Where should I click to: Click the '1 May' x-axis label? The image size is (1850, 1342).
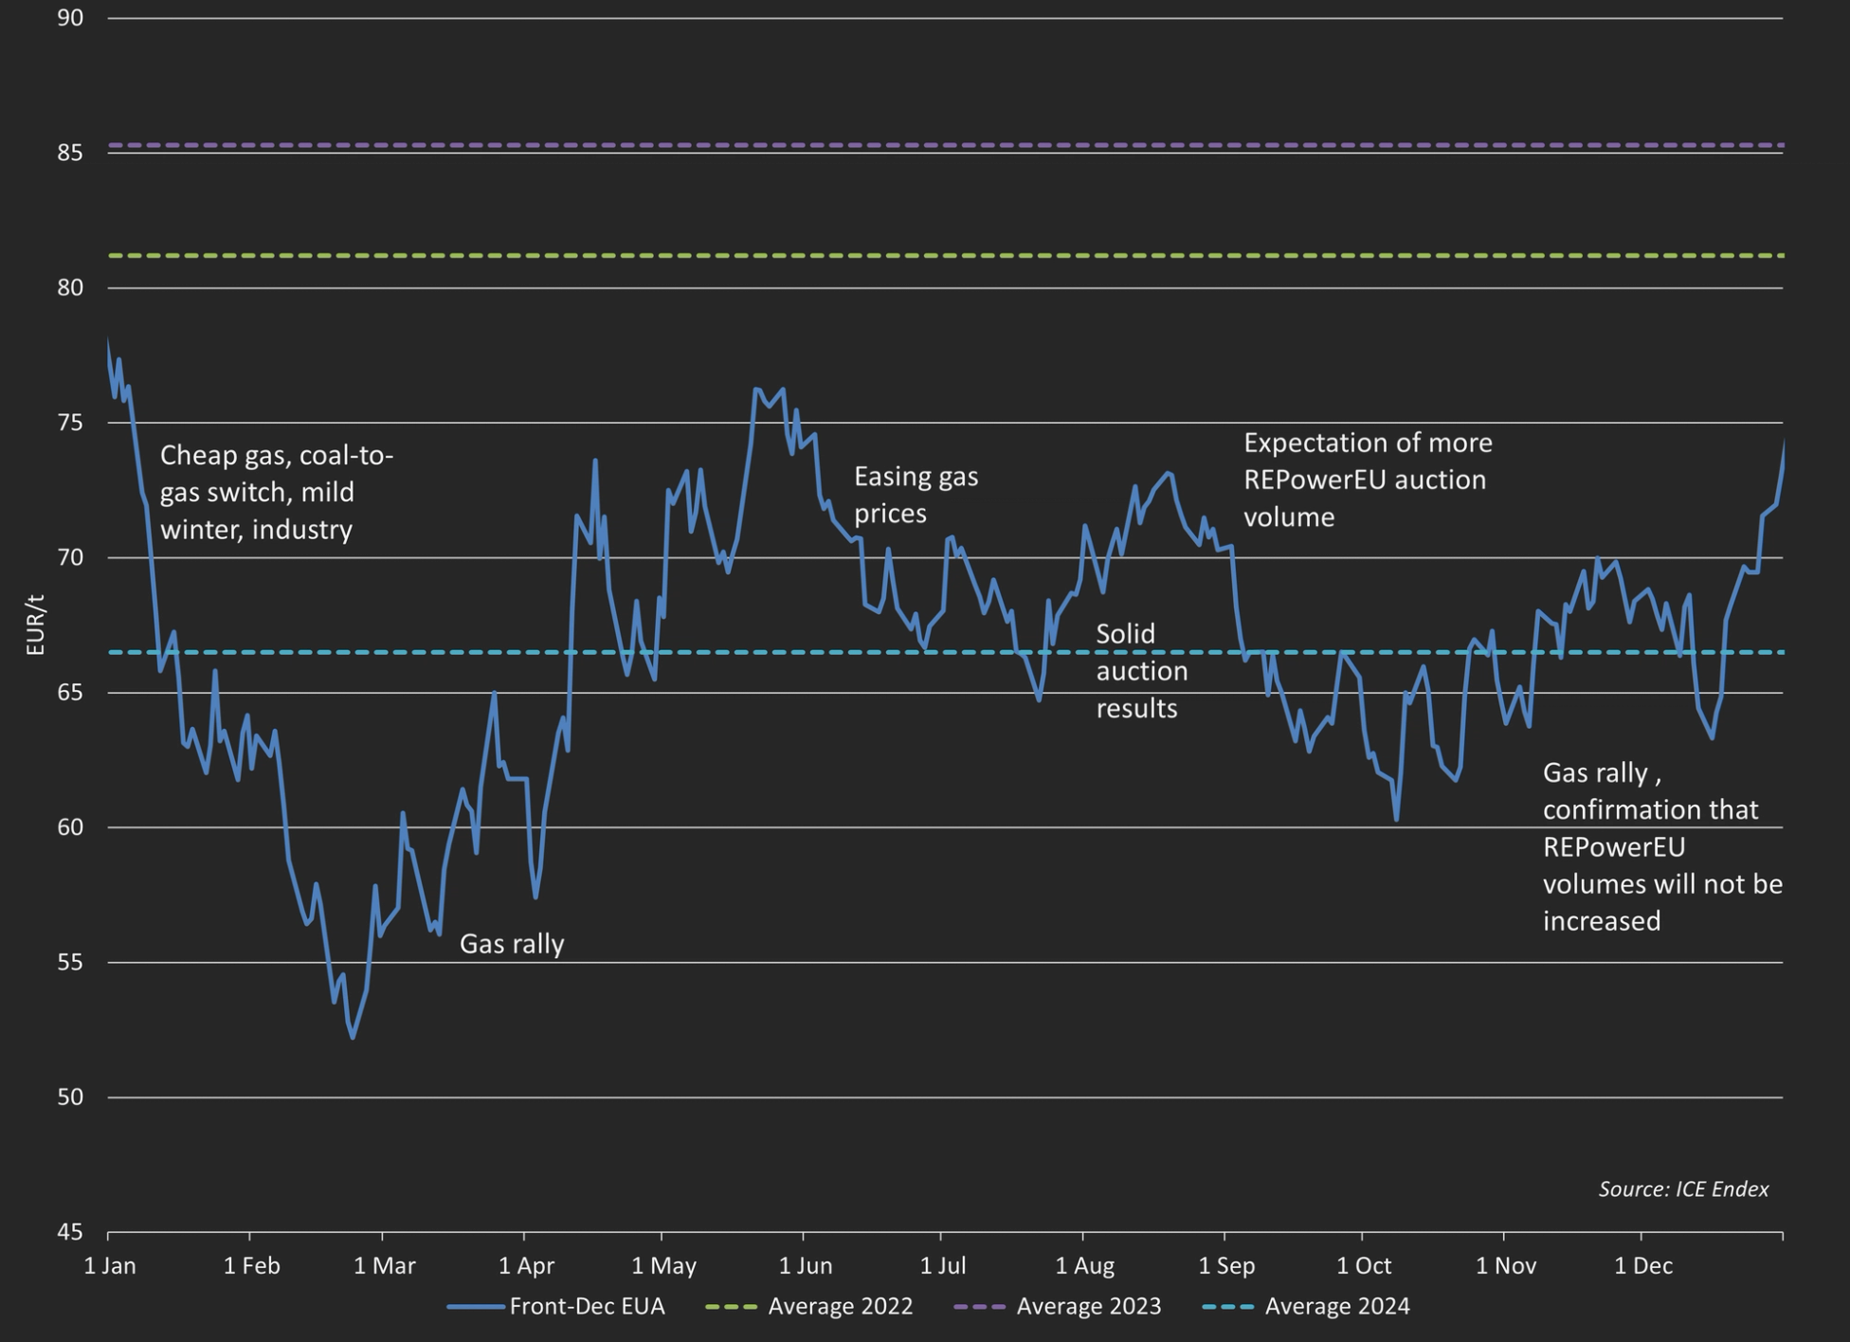click(x=664, y=1265)
